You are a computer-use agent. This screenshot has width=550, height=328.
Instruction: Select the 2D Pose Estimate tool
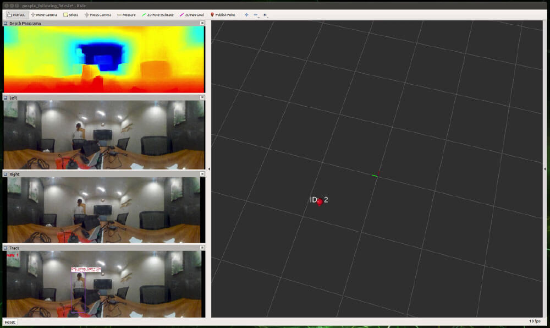click(158, 15)
